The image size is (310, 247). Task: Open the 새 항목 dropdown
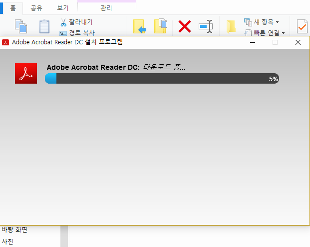click(x=262, y=22)
